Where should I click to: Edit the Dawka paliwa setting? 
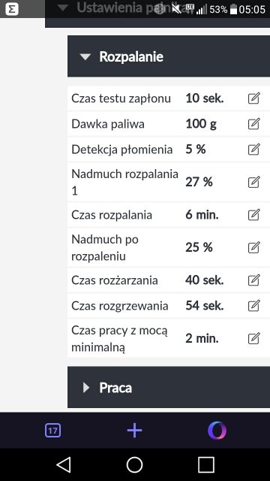click(253, 124)
